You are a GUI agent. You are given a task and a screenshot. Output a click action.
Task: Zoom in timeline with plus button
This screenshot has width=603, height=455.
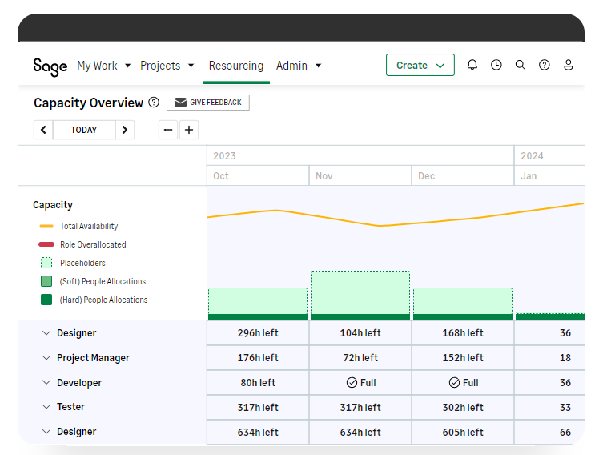click(x=189, y=130)
